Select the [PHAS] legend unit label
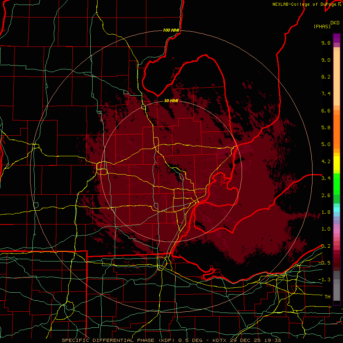Viewport: 343px width, 343px height. (x=322, y=26)
